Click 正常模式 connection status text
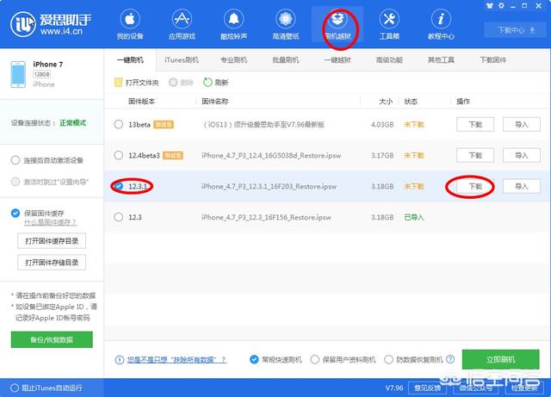Screen dimensions: 551x397 click(x=72, y=123)
